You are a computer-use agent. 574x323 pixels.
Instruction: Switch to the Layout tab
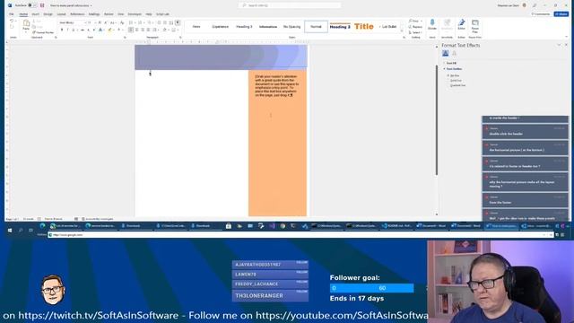pyautogui.click(x=61, y=14)
